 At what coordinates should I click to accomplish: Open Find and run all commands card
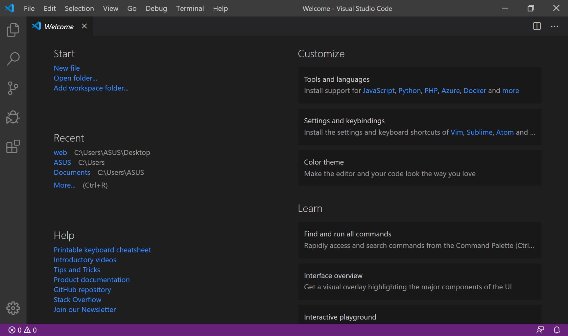[420, 240]
